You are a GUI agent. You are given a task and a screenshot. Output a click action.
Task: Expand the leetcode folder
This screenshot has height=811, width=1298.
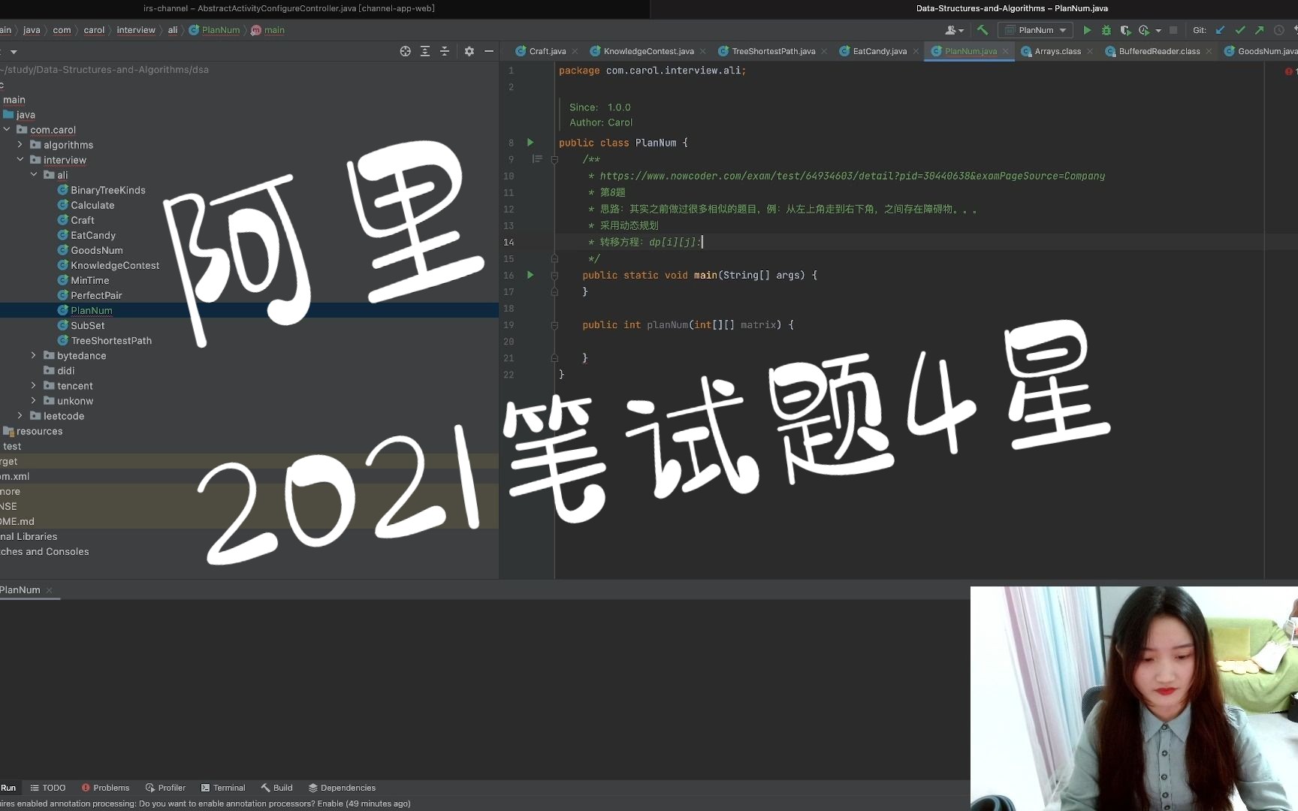20,415
